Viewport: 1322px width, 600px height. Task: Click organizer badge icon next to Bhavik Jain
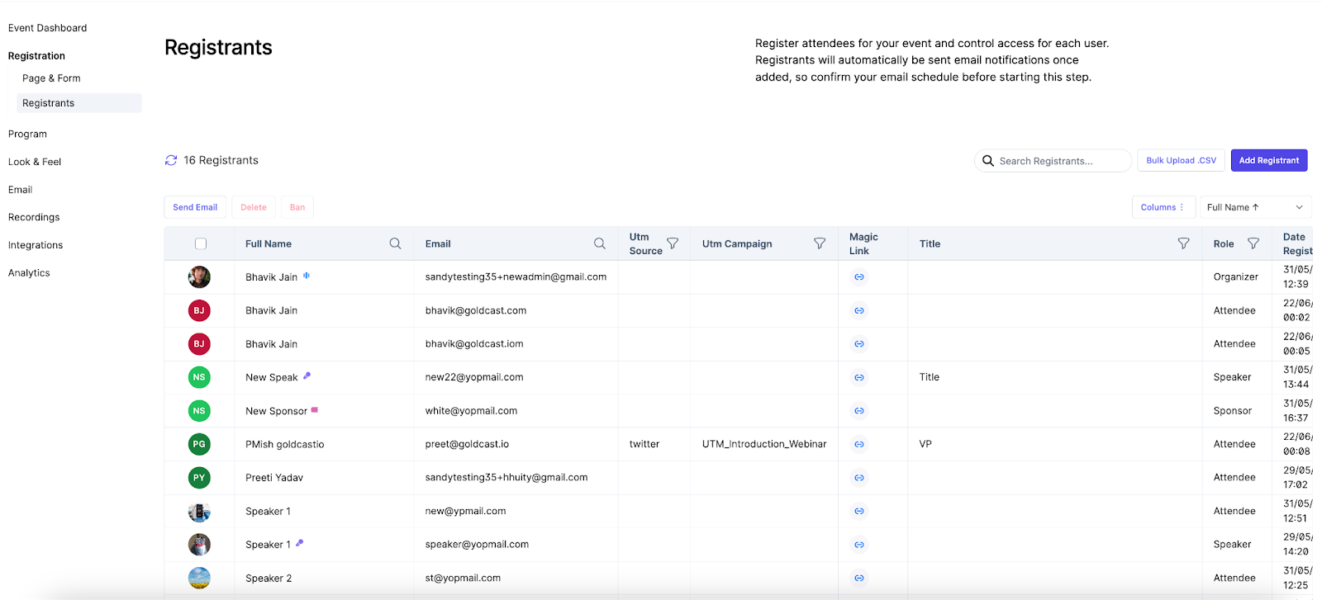pos(307,276)
